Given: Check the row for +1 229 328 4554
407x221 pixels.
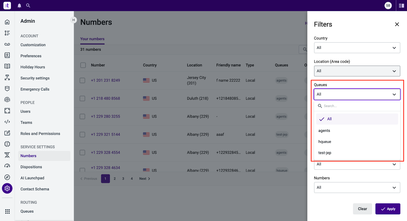Looking at the screenshot, I should coord(82,152).
